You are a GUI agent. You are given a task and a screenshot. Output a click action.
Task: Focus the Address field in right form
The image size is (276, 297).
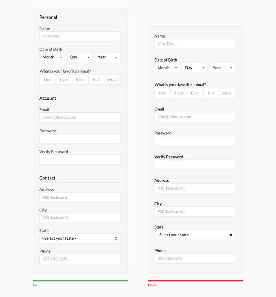pos(195,188)
